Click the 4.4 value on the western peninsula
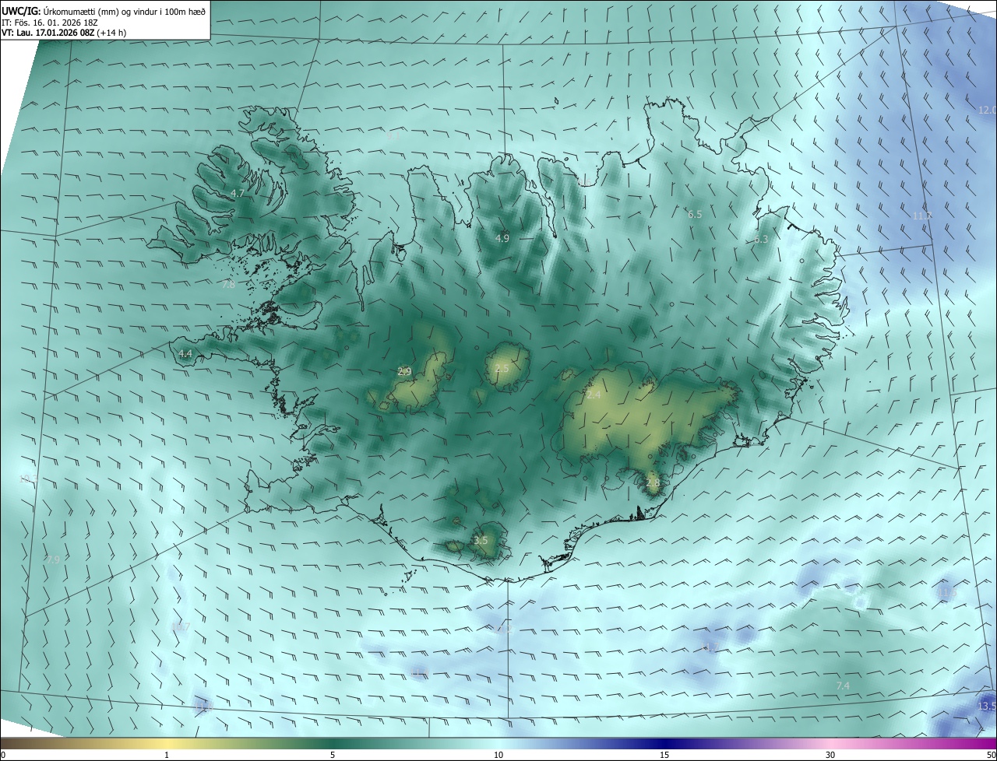 point(185,353)
